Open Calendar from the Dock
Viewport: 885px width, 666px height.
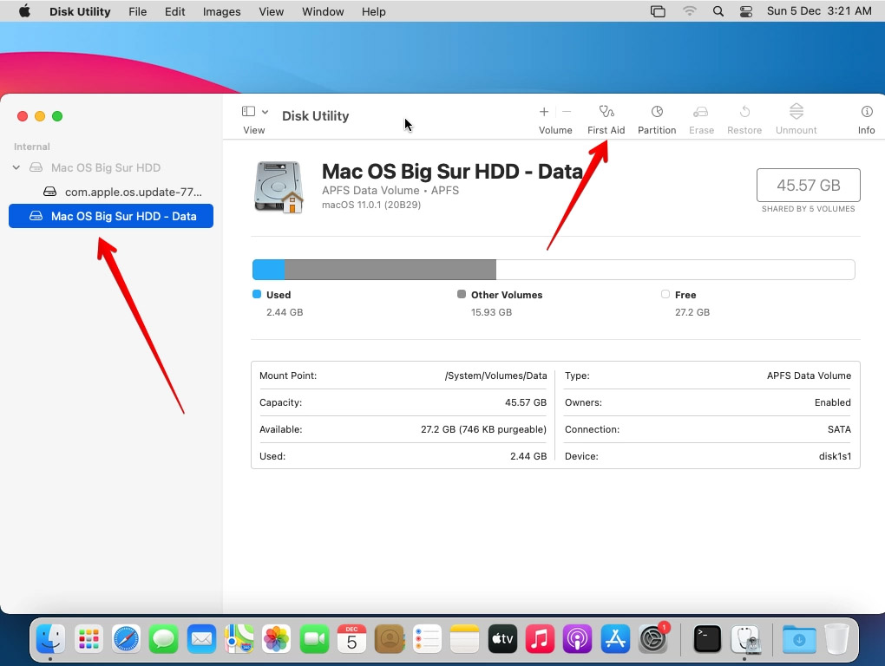[x=351, y=639]
